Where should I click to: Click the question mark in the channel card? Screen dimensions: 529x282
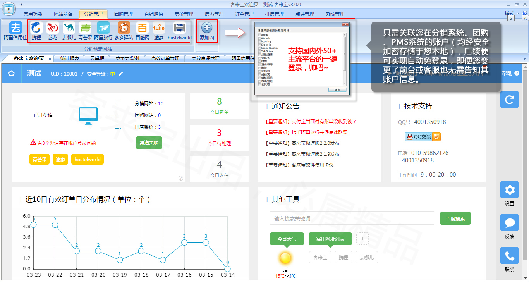181,178
